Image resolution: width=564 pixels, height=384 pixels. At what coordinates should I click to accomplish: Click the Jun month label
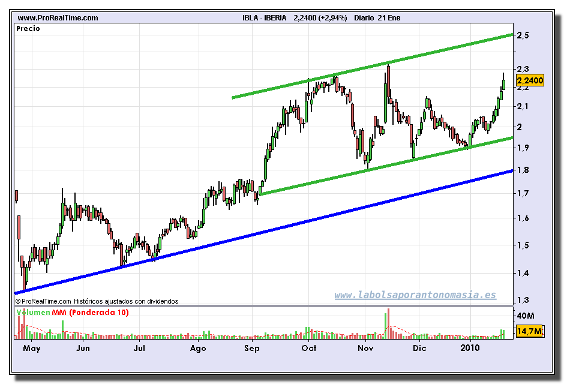(83, 348)
